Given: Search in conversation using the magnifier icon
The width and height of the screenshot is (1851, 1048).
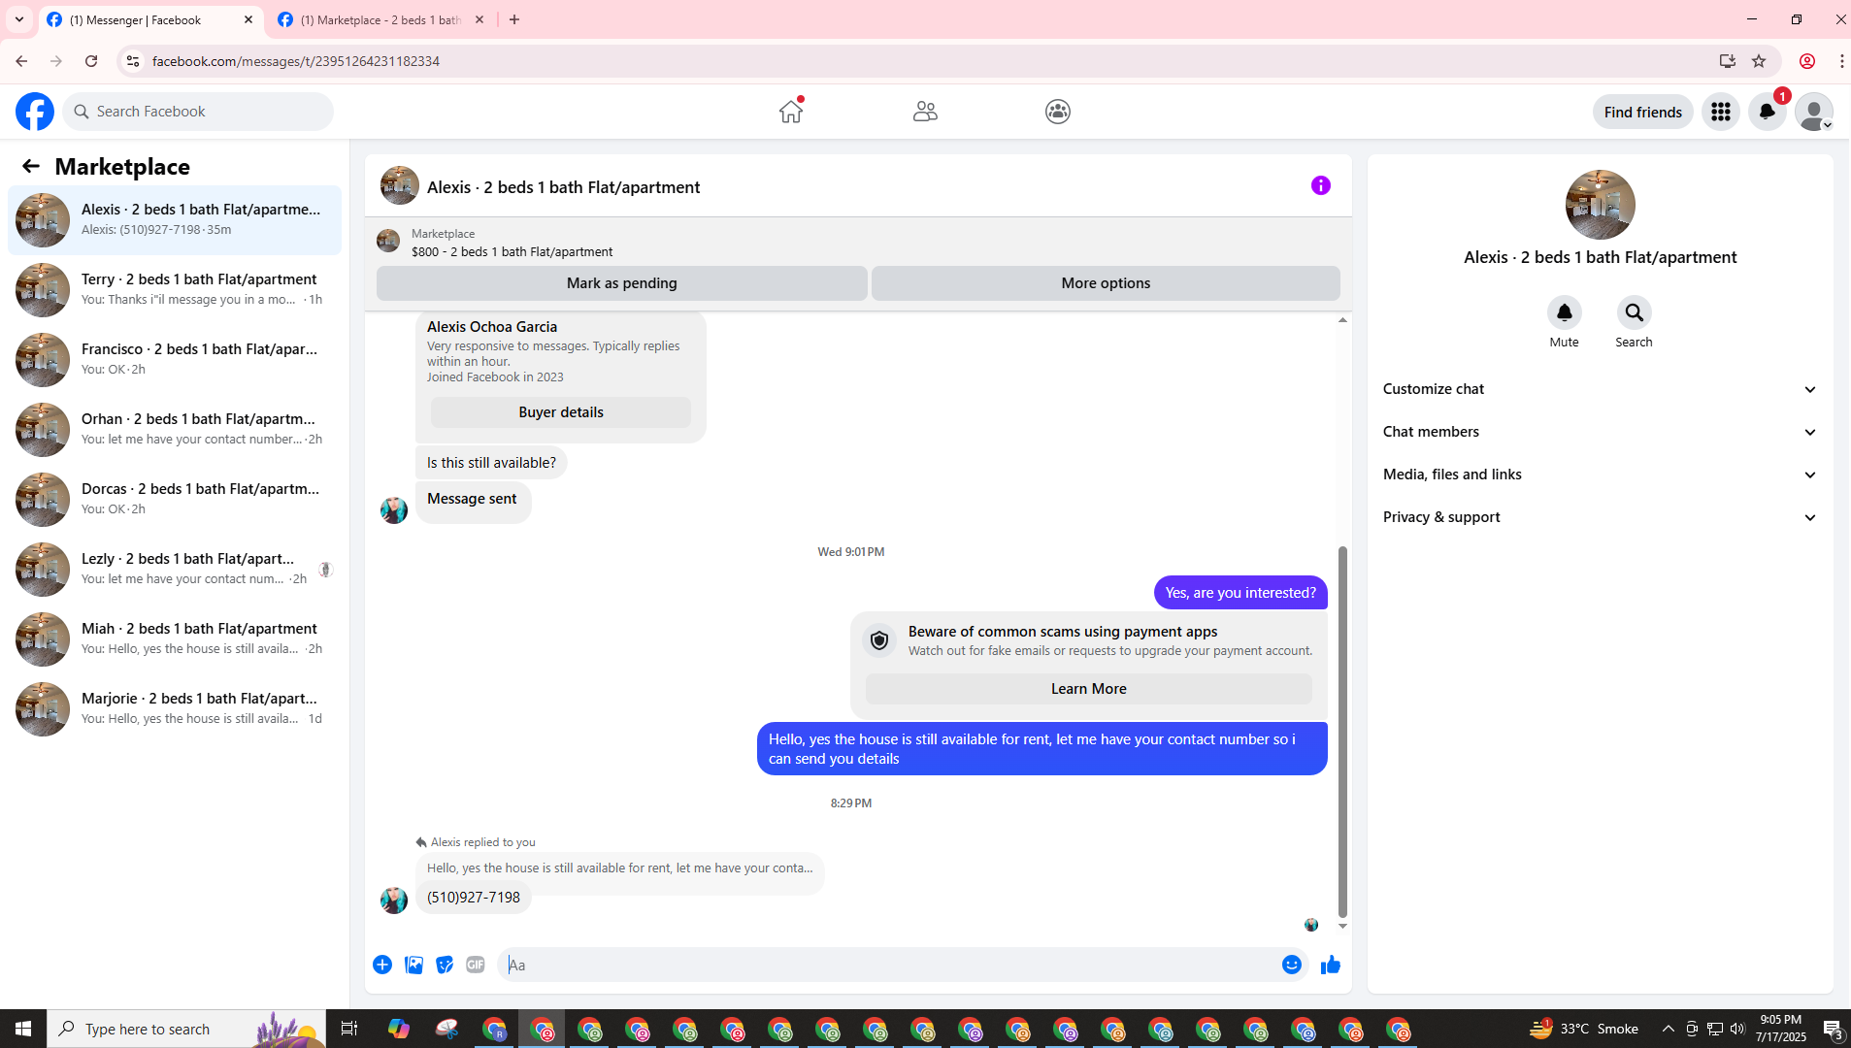Looking at the screenshot, I should click(x=1635, y=312).
